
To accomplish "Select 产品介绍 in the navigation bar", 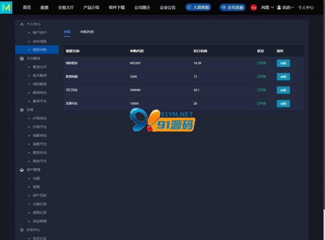I will pos(91,8).
